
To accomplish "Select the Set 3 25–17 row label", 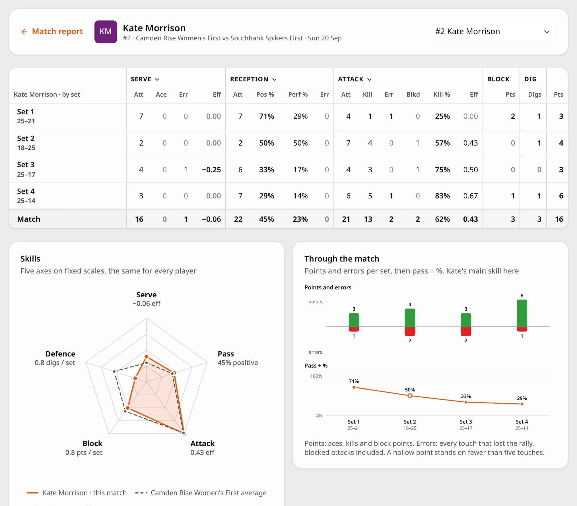I will (x=26, y=169).
